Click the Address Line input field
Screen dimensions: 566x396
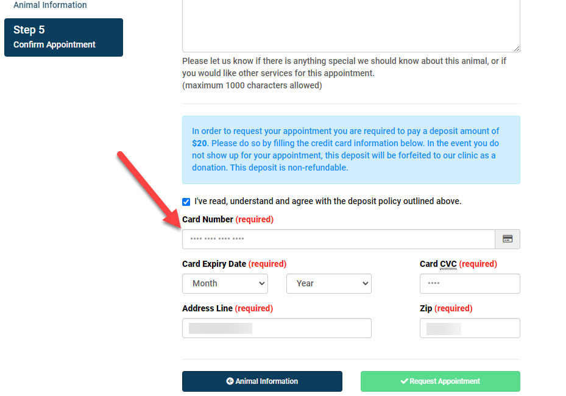coord(277,328)
